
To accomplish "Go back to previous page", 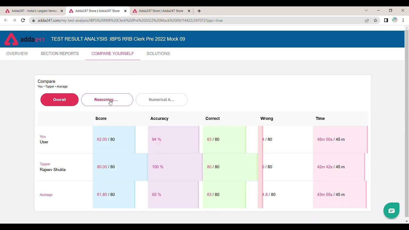I will 6,20.
